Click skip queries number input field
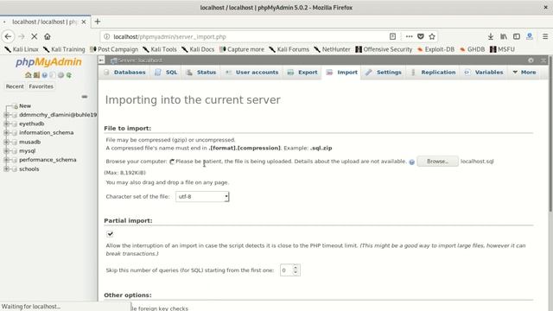Viewport: 553px width, 311px height. pyautogui.click(x=286, y=270)
